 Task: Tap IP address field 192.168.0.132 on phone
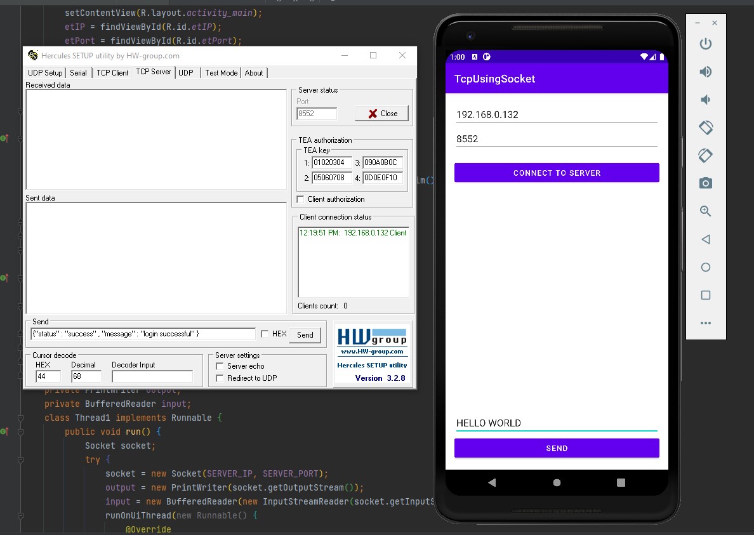(x=557, y=114)
